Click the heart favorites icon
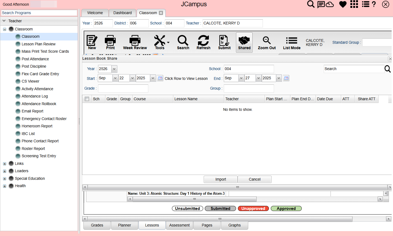The height and width of the screenshot is (236, 393). (x=343, y=4)
